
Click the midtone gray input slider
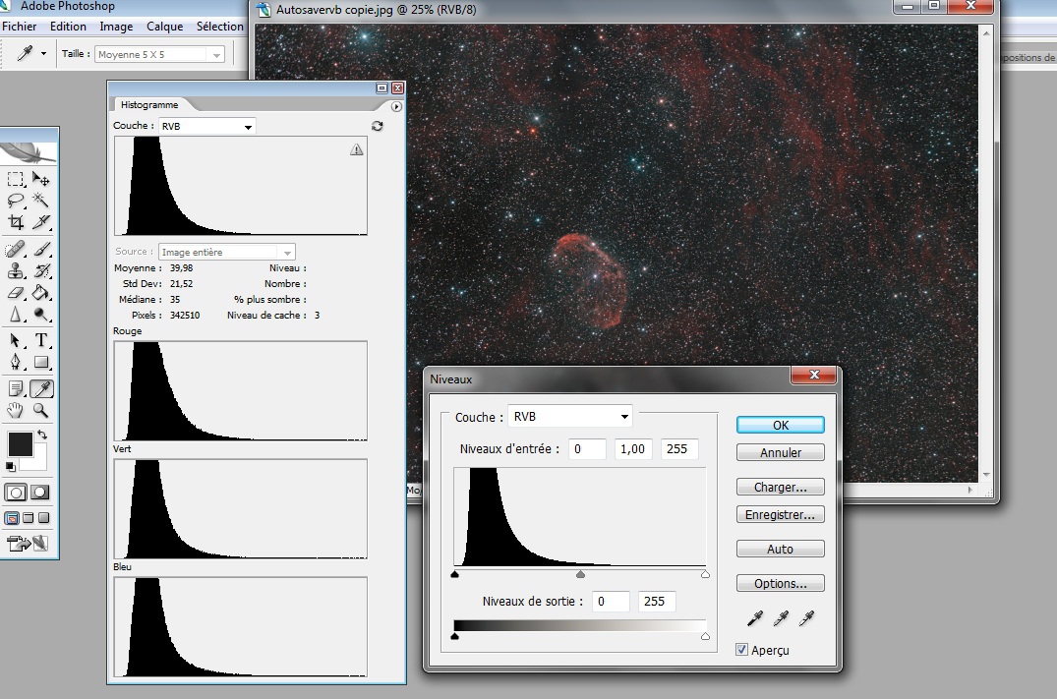(x=580, y=574)
